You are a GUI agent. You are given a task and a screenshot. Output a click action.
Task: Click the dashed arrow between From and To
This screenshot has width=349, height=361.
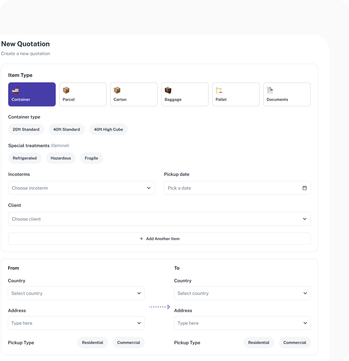160,307
